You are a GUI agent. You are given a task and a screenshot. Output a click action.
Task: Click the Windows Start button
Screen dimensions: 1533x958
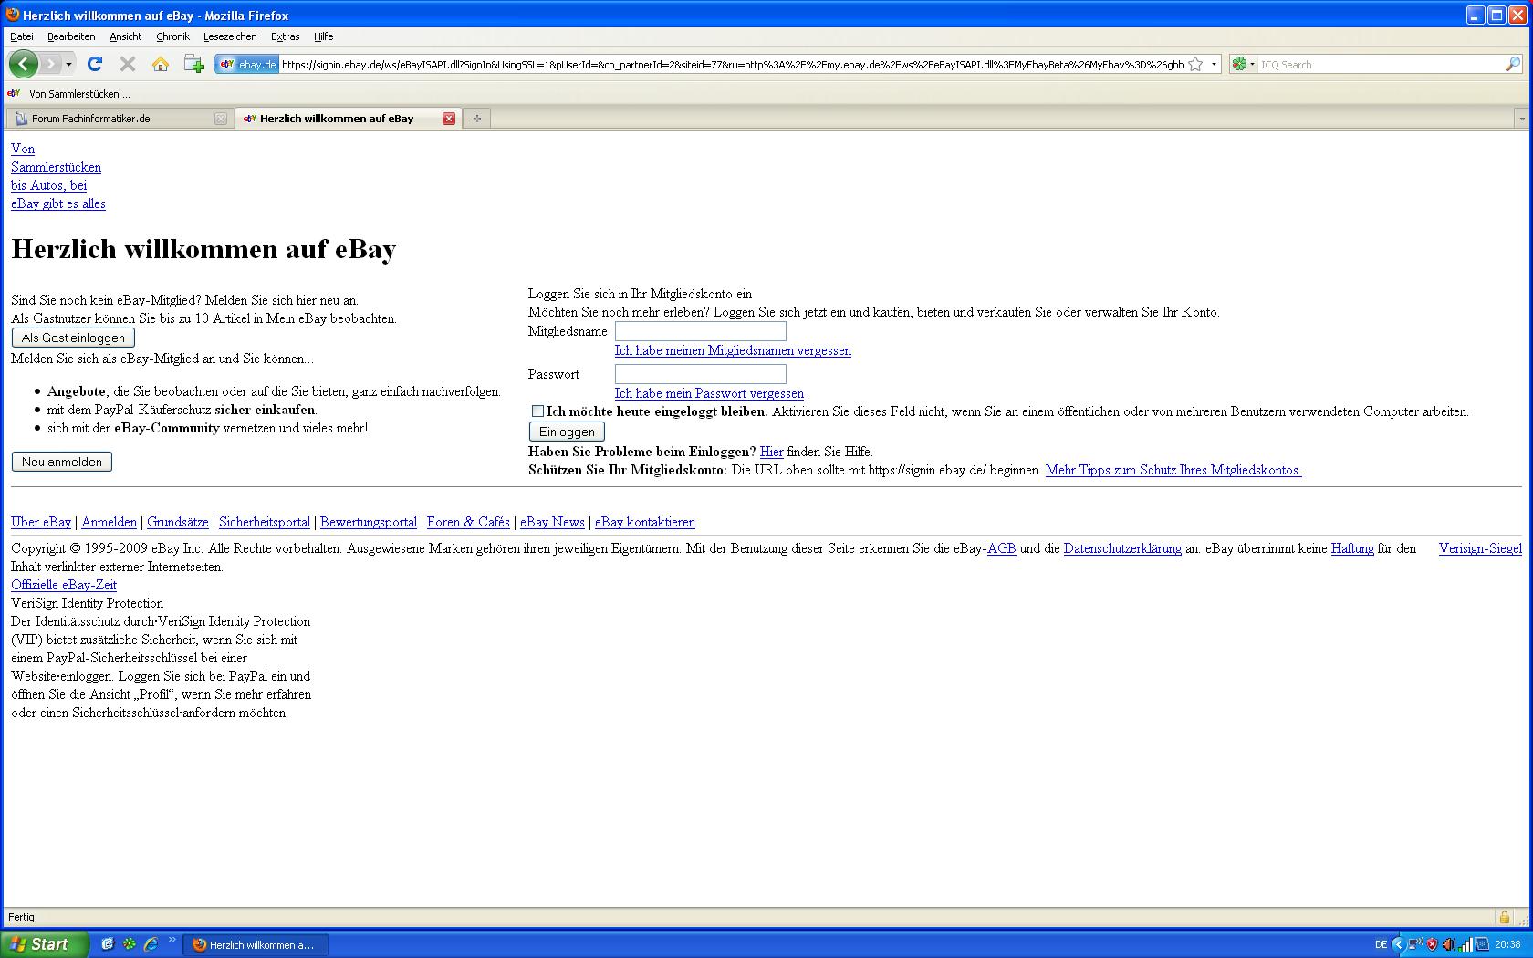[x=44, y=944]
